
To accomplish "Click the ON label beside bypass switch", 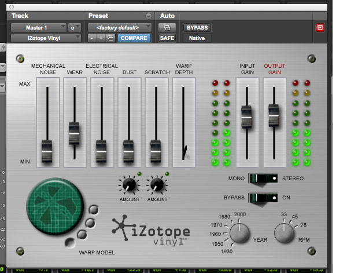I will (286, 198).
